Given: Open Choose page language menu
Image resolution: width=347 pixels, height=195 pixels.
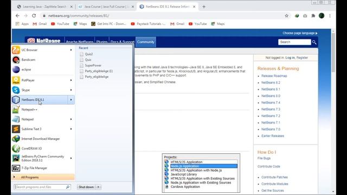Looking at the screenshot, I should tap(300, 33).
